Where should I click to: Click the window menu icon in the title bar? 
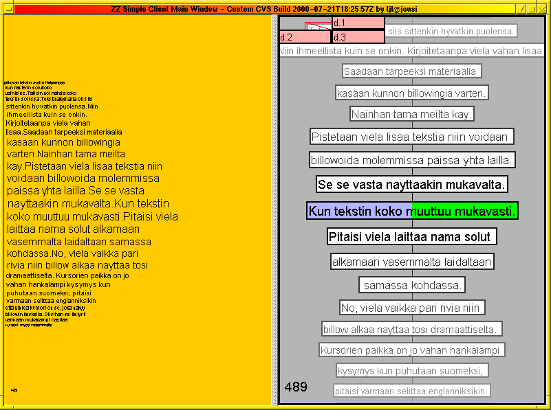tap(9, 10)
